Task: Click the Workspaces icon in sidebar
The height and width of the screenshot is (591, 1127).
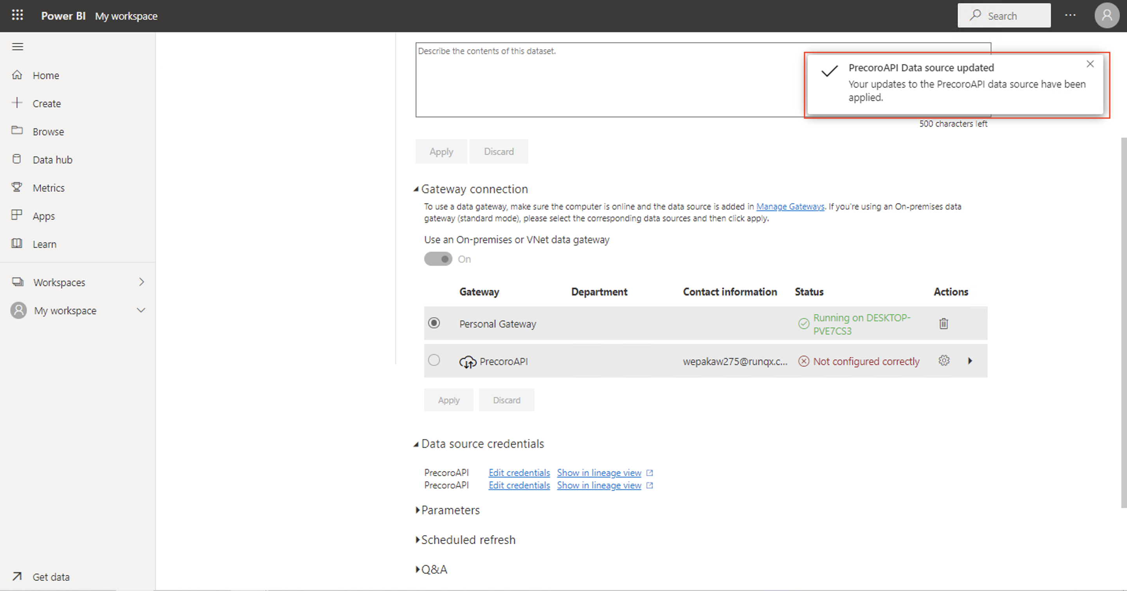Action: (x=18, y=282)
